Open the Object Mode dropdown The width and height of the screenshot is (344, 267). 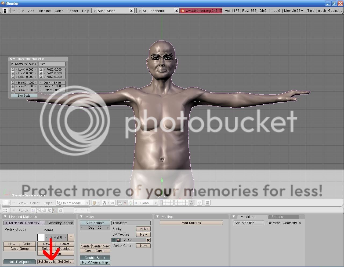(x=73, y=203)
